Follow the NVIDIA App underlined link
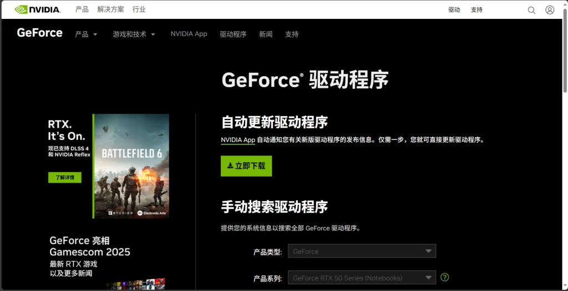568x291 pixels. click(x=238, y=140)
